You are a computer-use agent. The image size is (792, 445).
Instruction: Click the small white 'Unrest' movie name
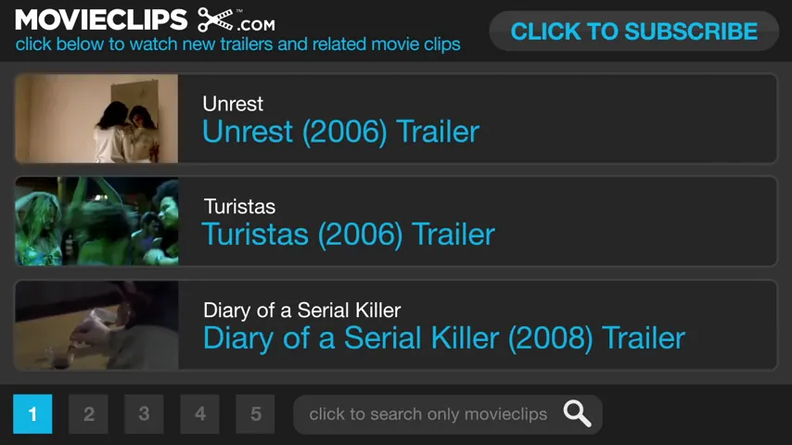pos(233,104)
